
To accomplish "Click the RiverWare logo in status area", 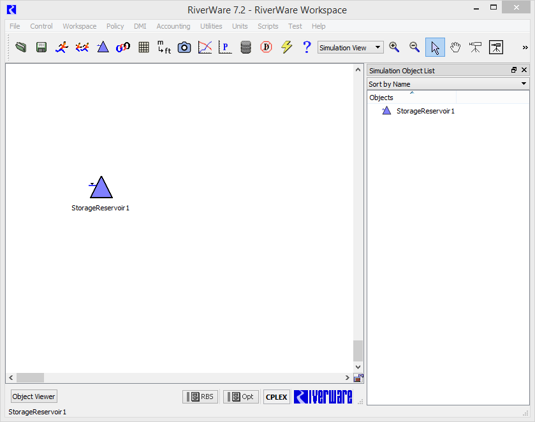I will (x=323, y=397).
